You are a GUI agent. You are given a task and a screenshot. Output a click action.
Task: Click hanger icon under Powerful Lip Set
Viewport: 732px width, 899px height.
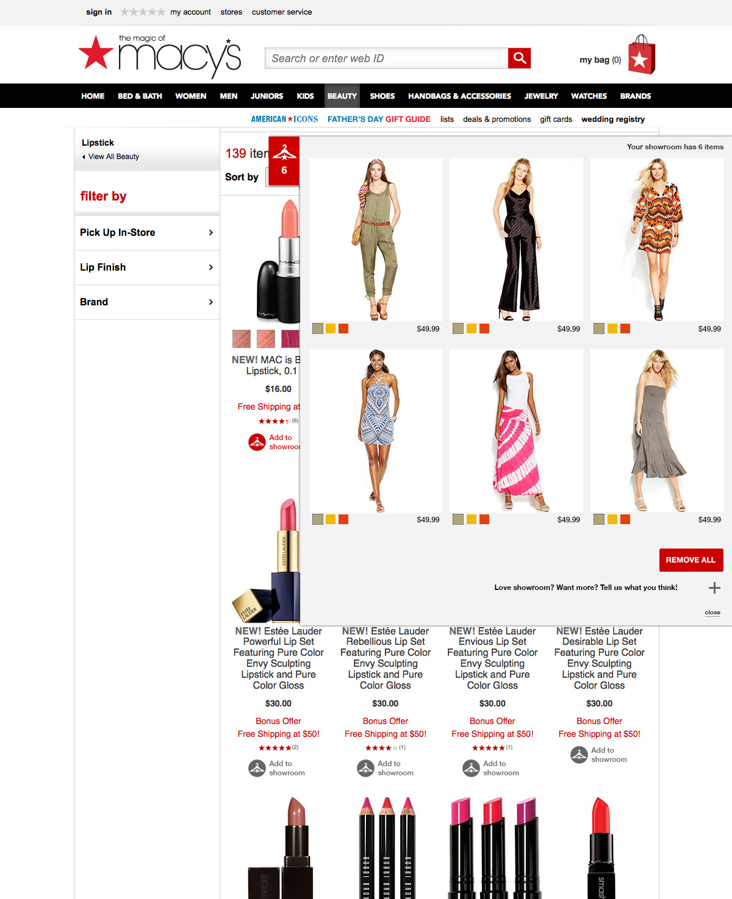point(257,768)
